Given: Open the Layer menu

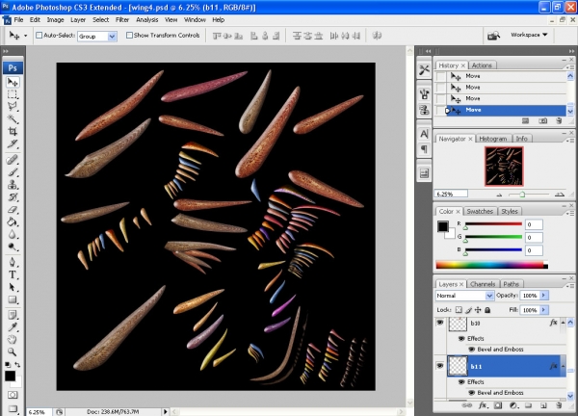Looking at the screenshot, I should (78, 20).
